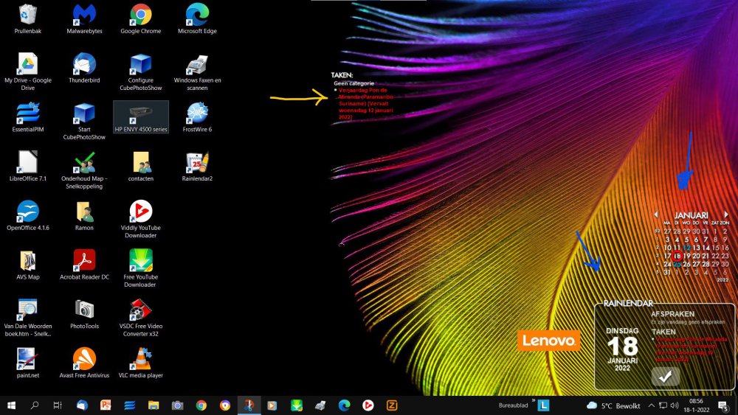Open the weather widget showing 5°C Bewolkt
Viewport: 738px width, 415px height.
613,405
